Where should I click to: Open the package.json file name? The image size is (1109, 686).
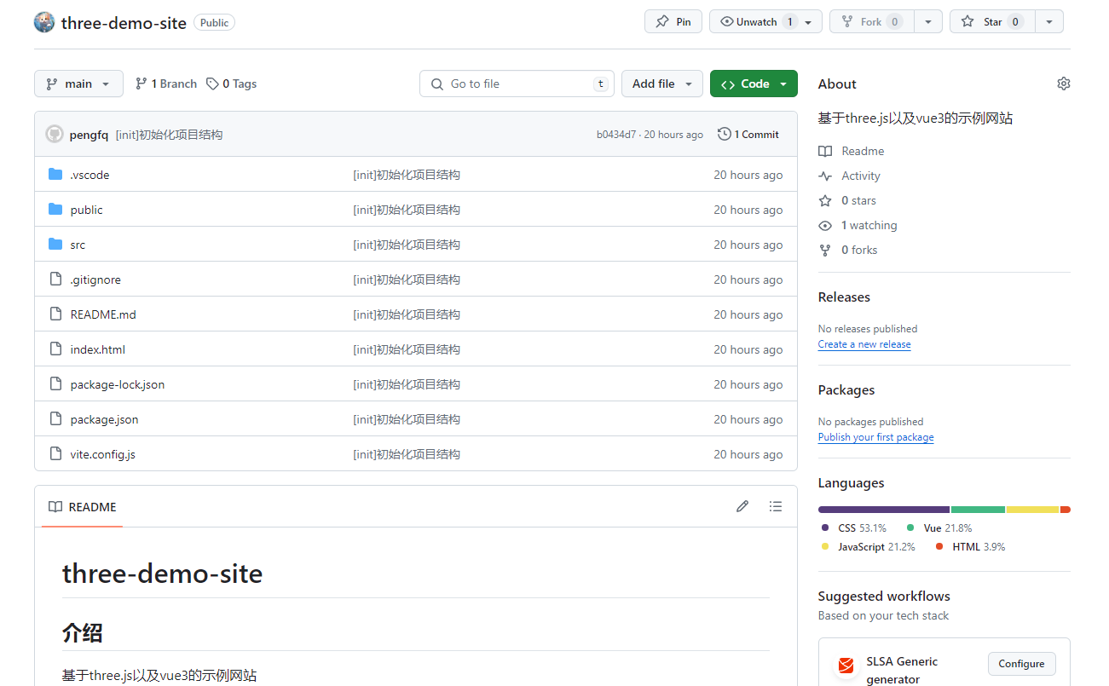pyautogui.click(x=104, y=419)
